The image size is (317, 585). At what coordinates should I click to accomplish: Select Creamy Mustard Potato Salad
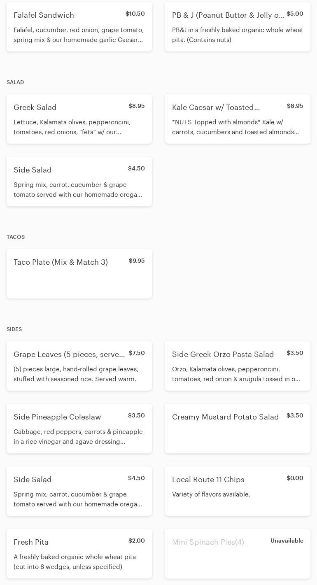pyautogui.click(x=238, y=429)
